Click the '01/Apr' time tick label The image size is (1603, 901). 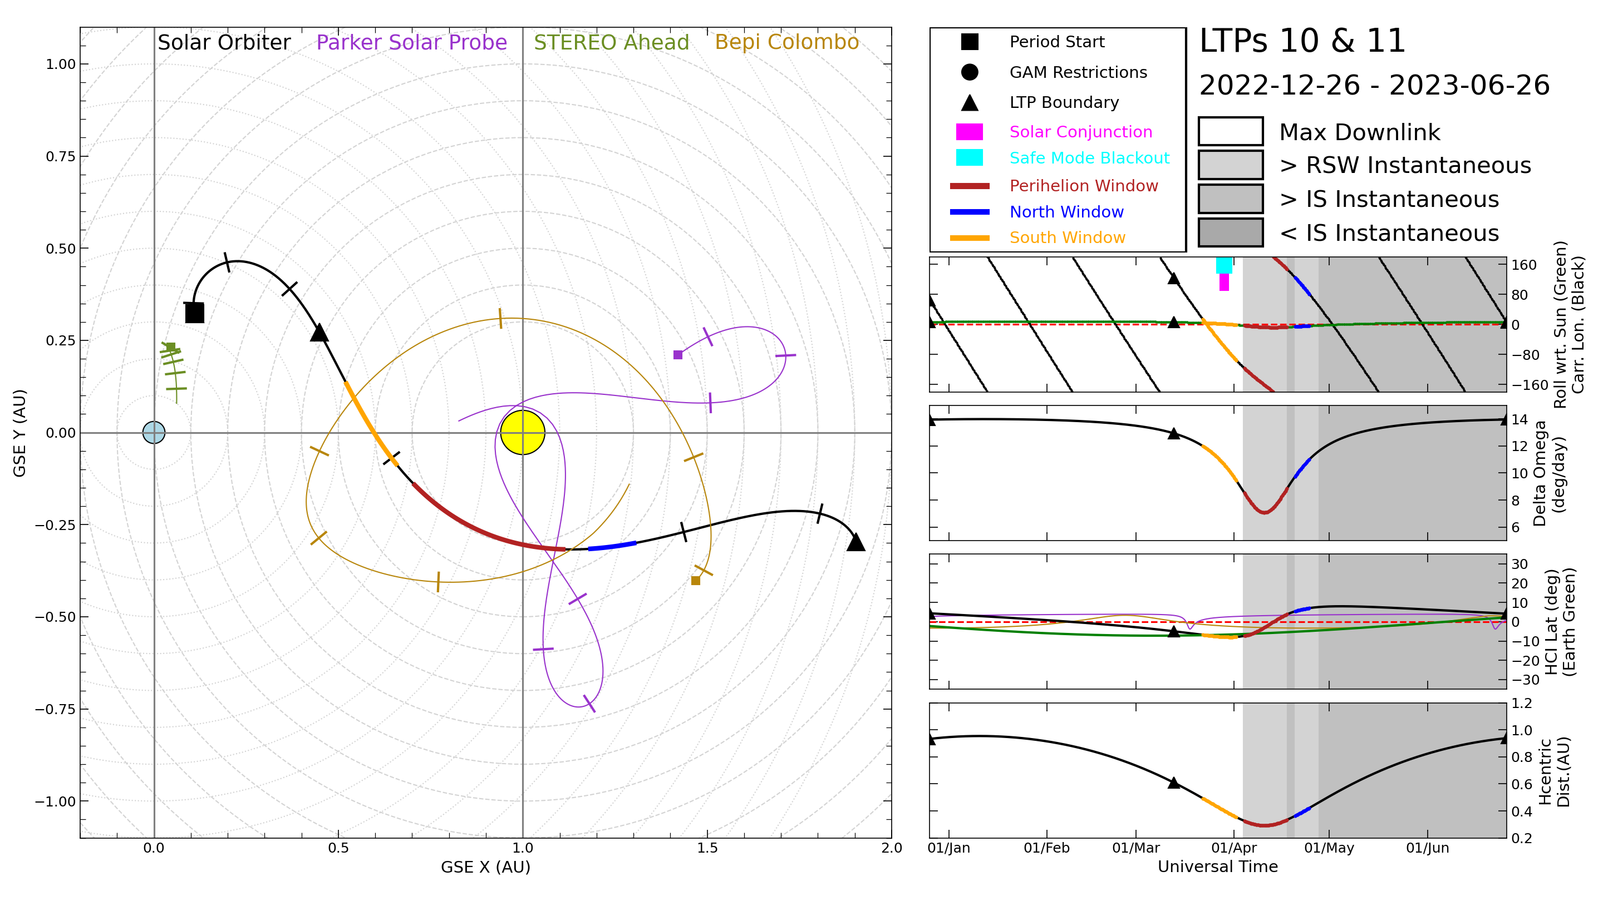tap(1234, 848)
